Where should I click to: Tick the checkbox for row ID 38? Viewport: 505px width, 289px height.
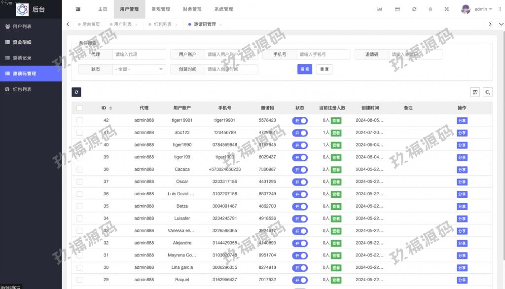click(79, 169)
